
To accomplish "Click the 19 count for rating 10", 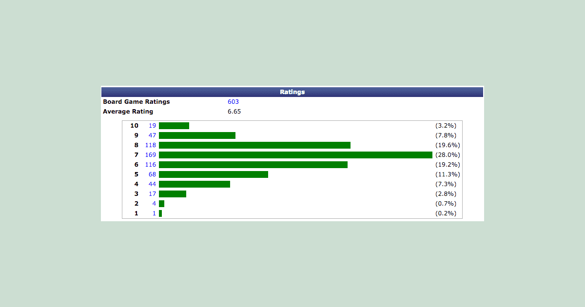I will [152, 126].
